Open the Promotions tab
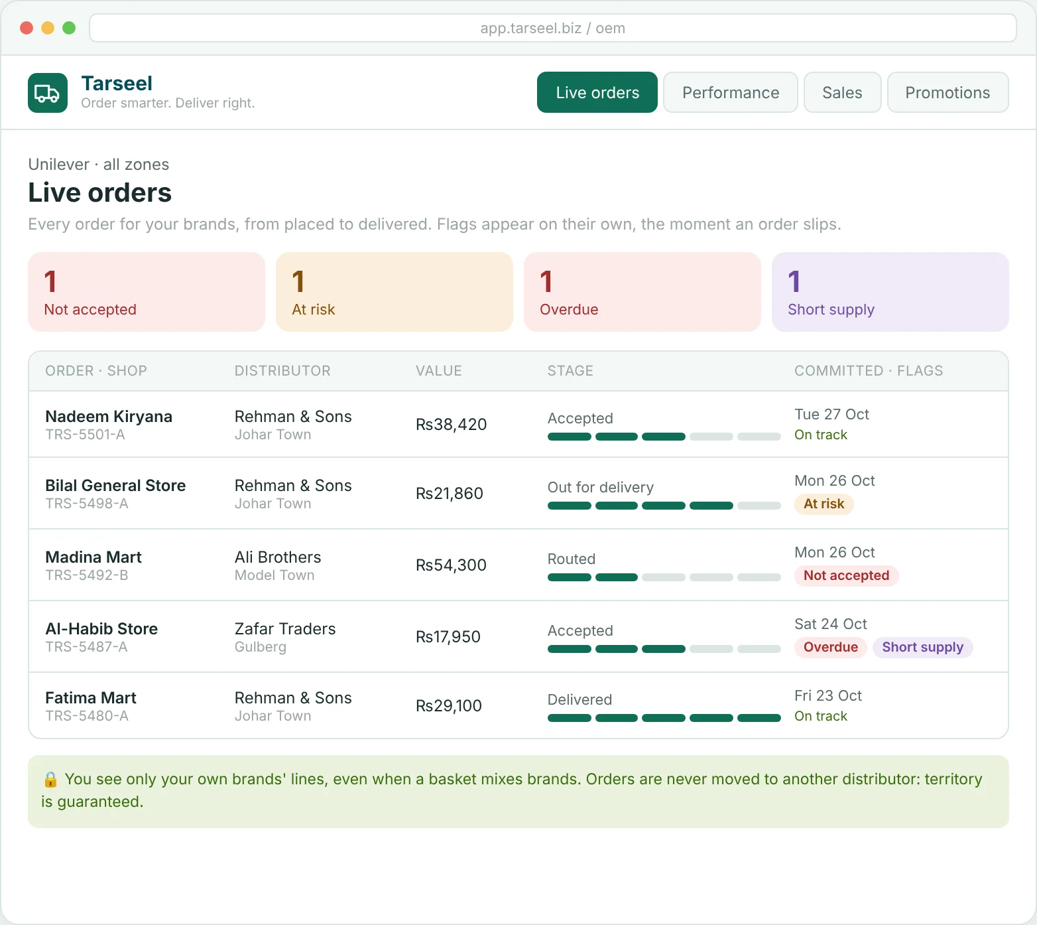 (948, 92)
